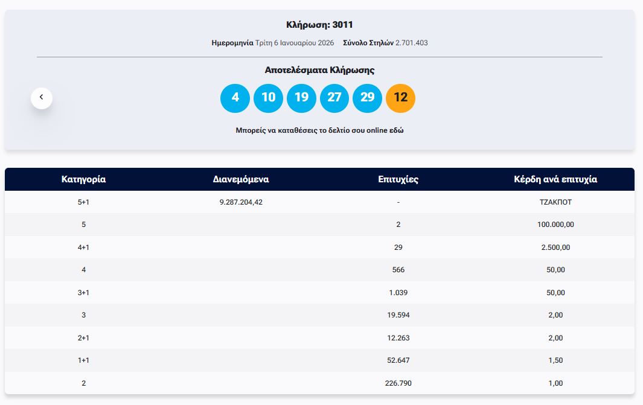Click the Κατηγορία column header

point(83,179)
